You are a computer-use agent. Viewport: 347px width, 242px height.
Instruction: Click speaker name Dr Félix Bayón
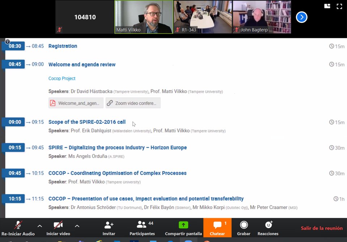click(159, 208)
